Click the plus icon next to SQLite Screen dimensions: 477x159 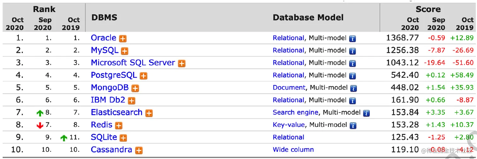click(x=123, y=138)
